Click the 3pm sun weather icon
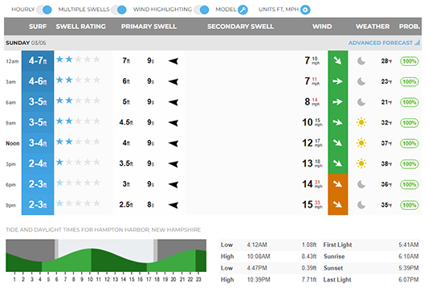428x292 pixels. coord(361,164)
